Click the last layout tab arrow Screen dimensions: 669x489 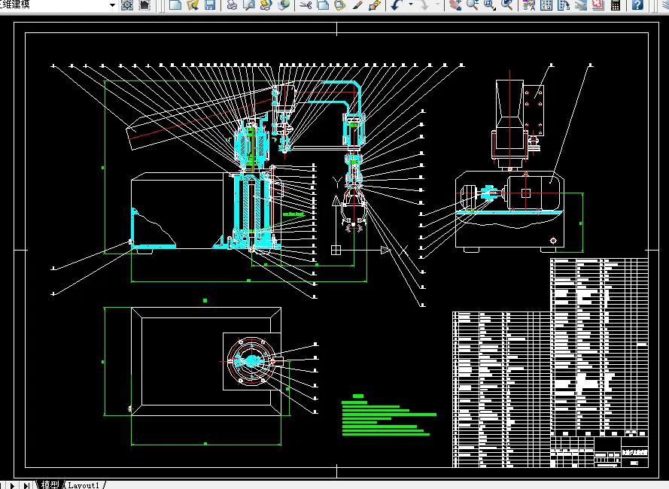click(x=26, y=485)
